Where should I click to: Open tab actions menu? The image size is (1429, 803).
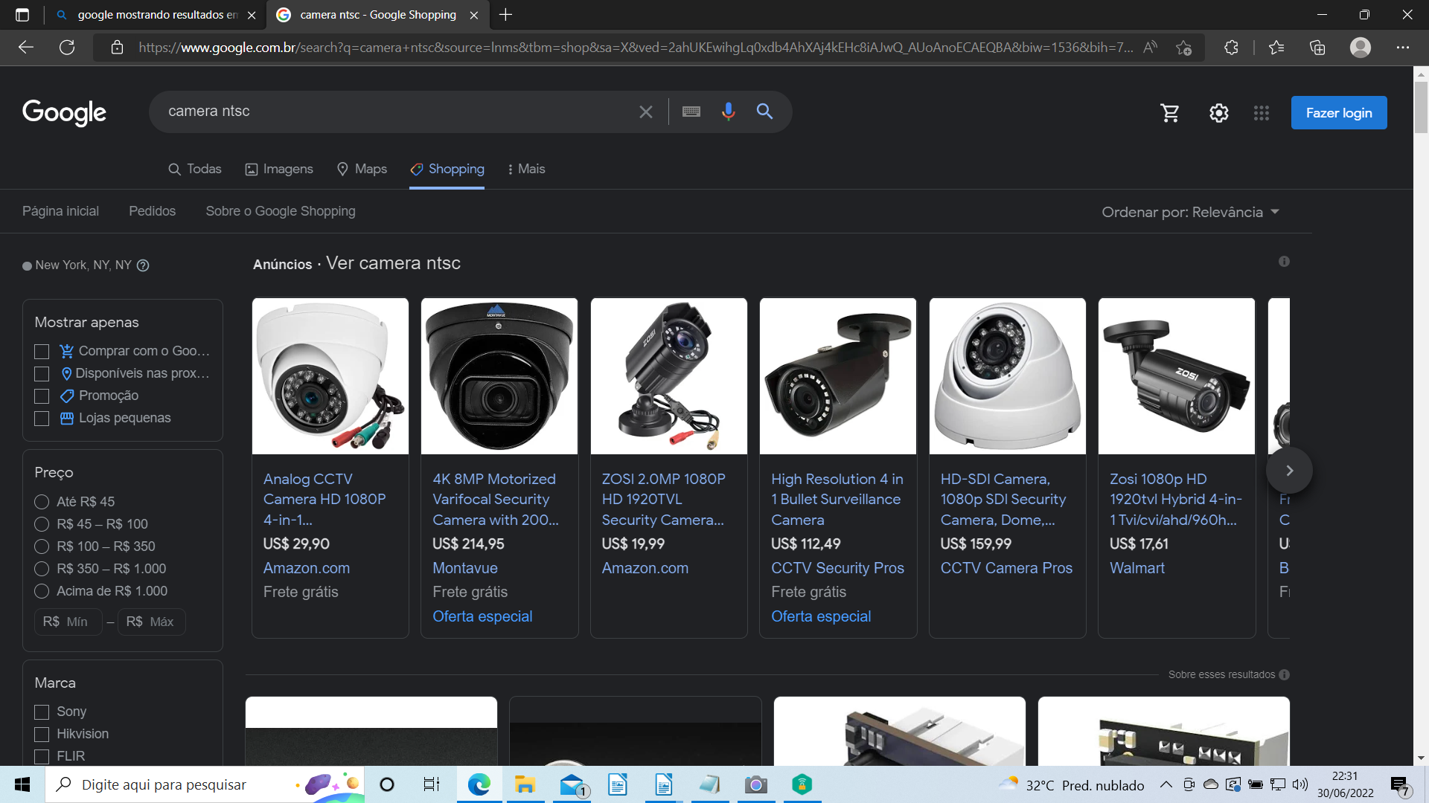(x=22, y=15)
